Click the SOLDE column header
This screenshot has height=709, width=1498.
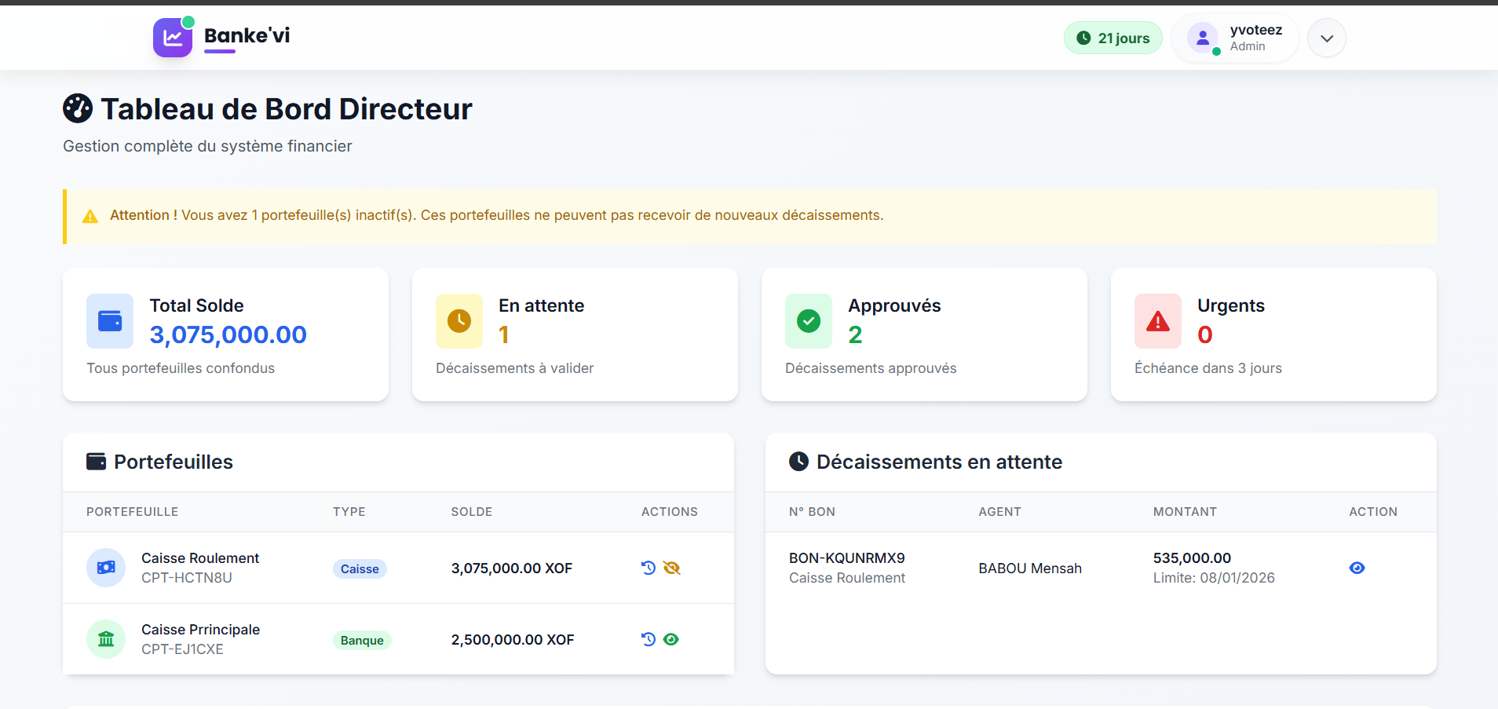point(472,512)
